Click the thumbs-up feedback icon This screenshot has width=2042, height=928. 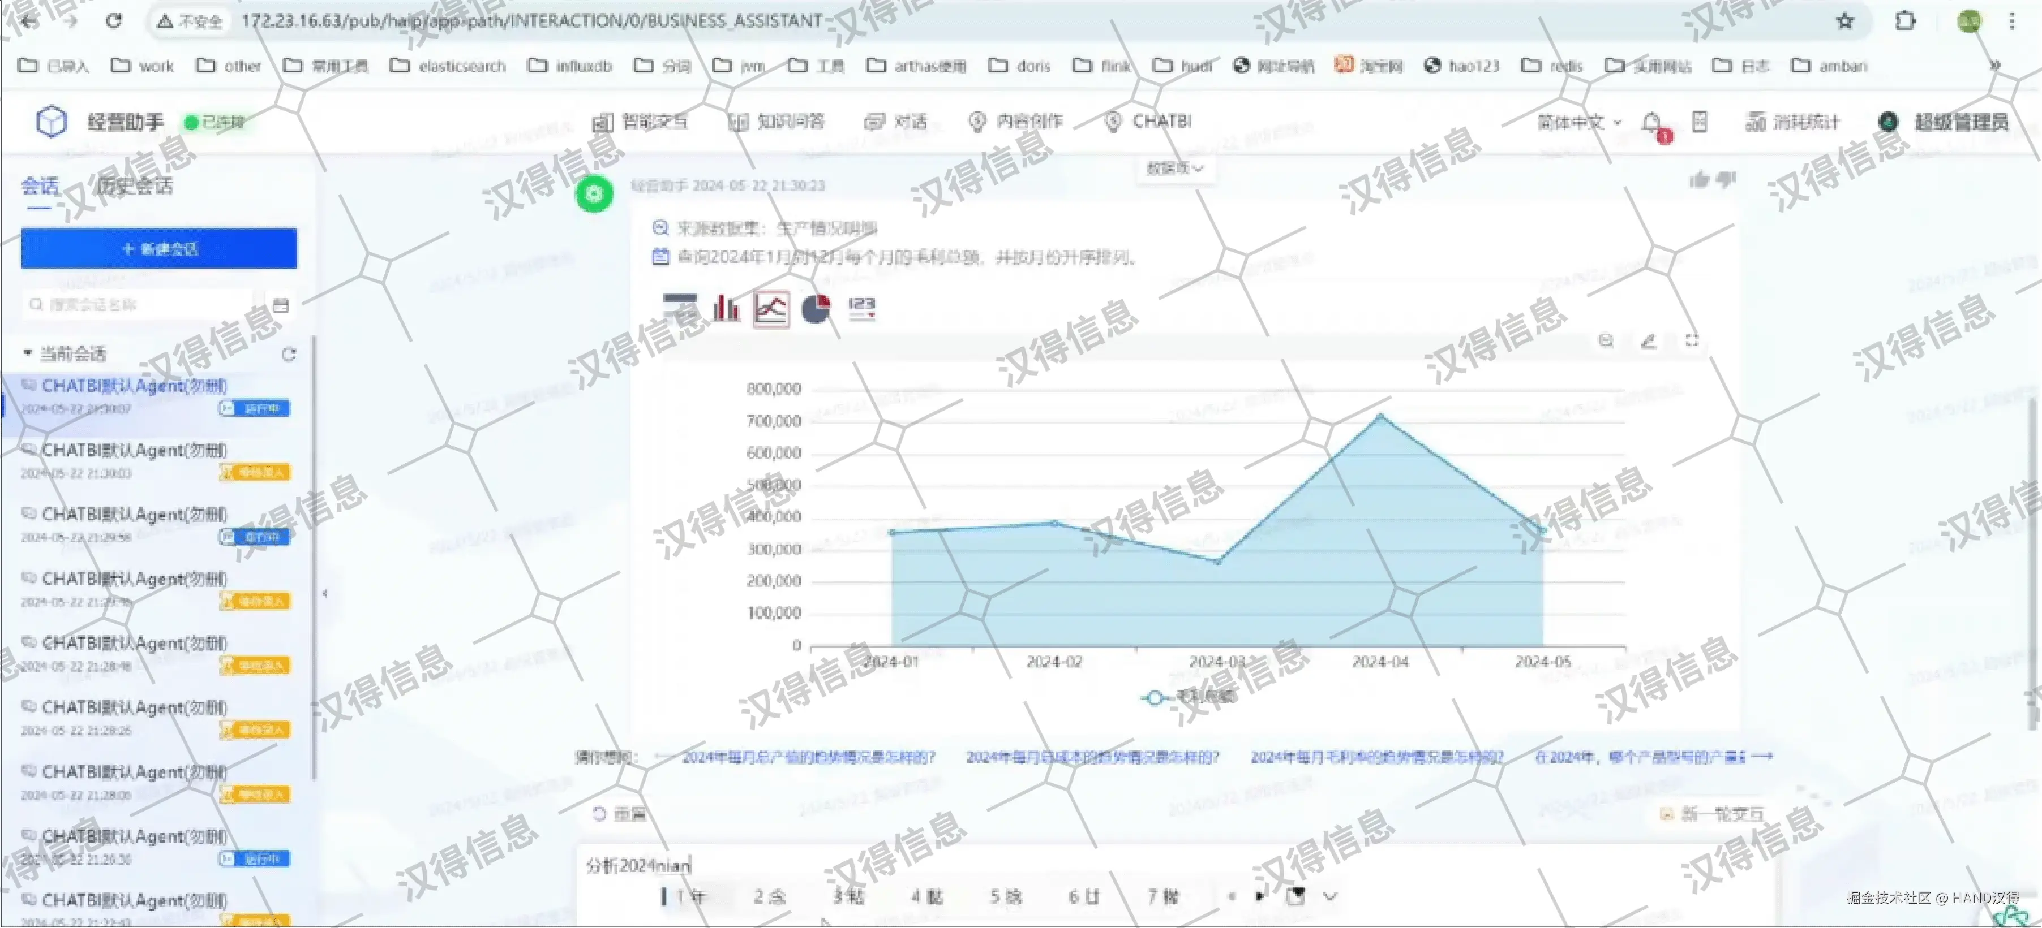click(1699, 180)
